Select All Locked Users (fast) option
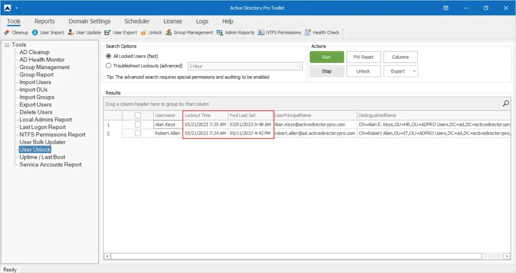 pyautogui.click(x=132, y=56)
